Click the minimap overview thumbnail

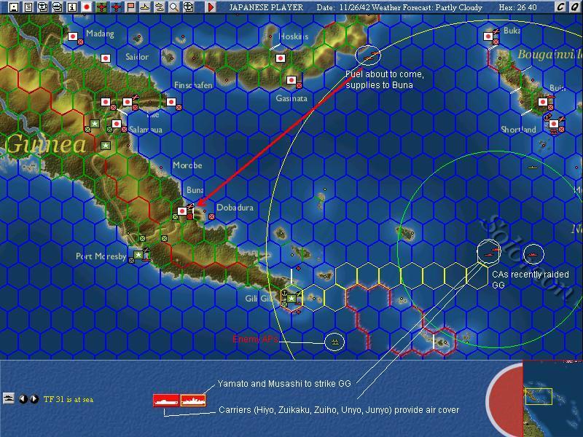click(552, 398)
